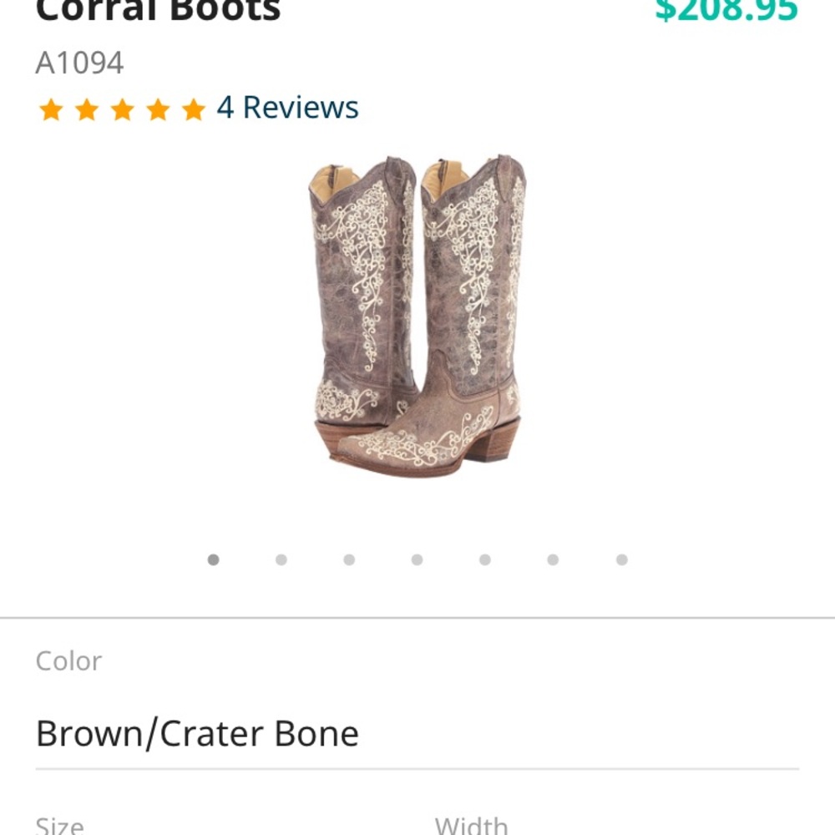Select the fifth rating star
835x835 pixels.
point(194,107)
